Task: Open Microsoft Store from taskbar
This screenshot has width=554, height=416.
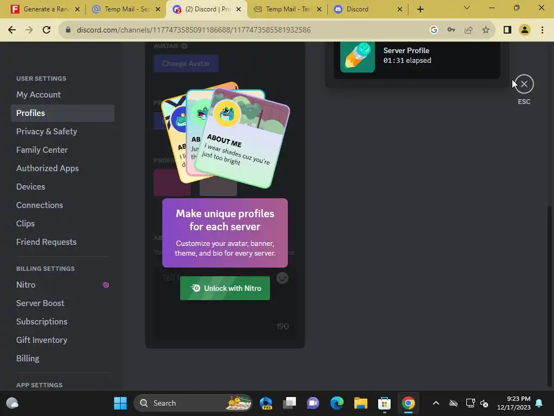Action: pos(385,403)
